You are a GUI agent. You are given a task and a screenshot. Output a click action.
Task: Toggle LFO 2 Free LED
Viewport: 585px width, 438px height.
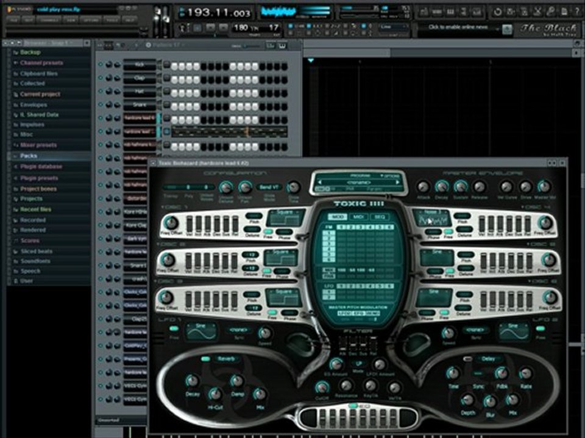(x=540, y=328)
